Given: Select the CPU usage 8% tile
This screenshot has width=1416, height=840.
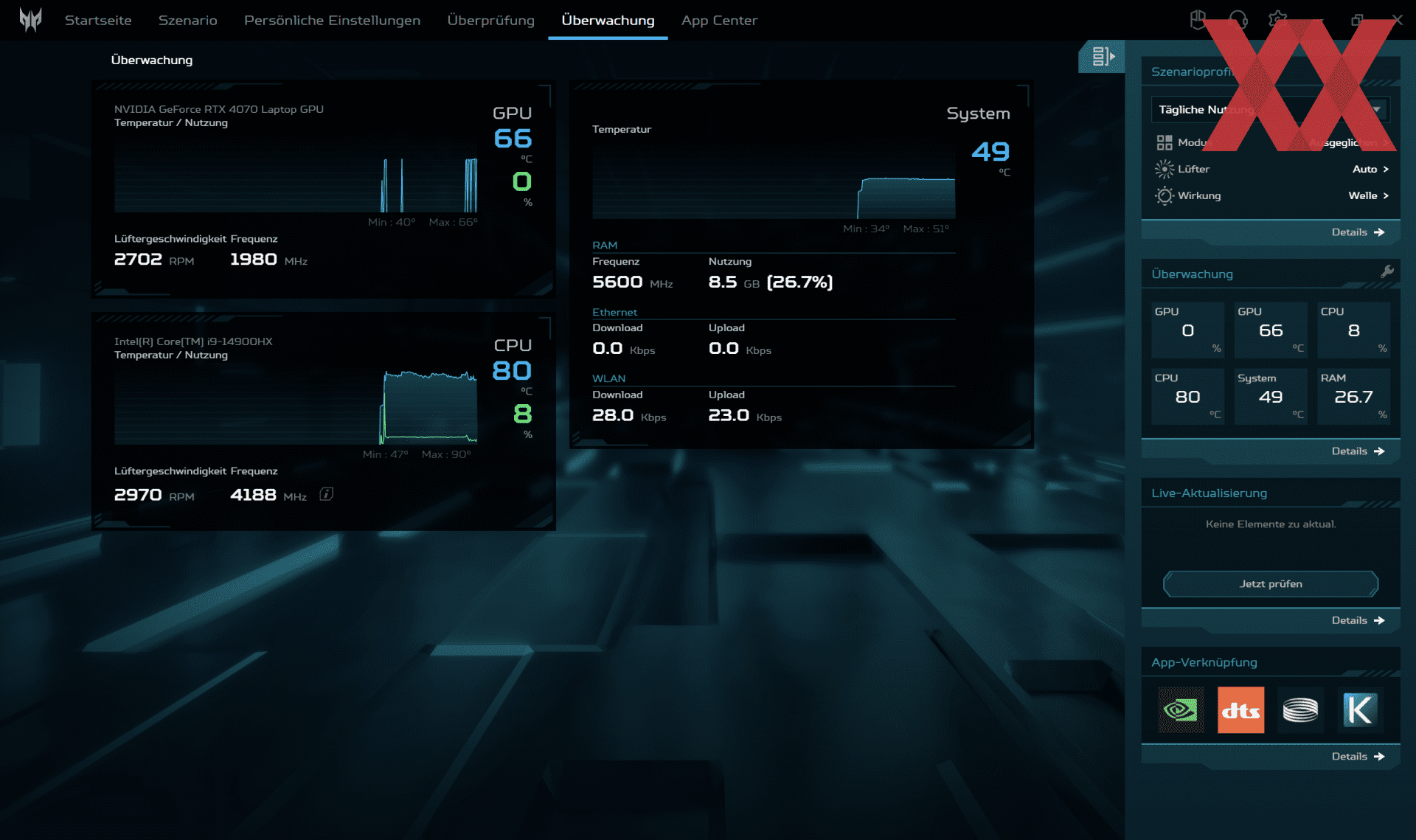Looking at the screenshot, I should tap(1353, 330).
